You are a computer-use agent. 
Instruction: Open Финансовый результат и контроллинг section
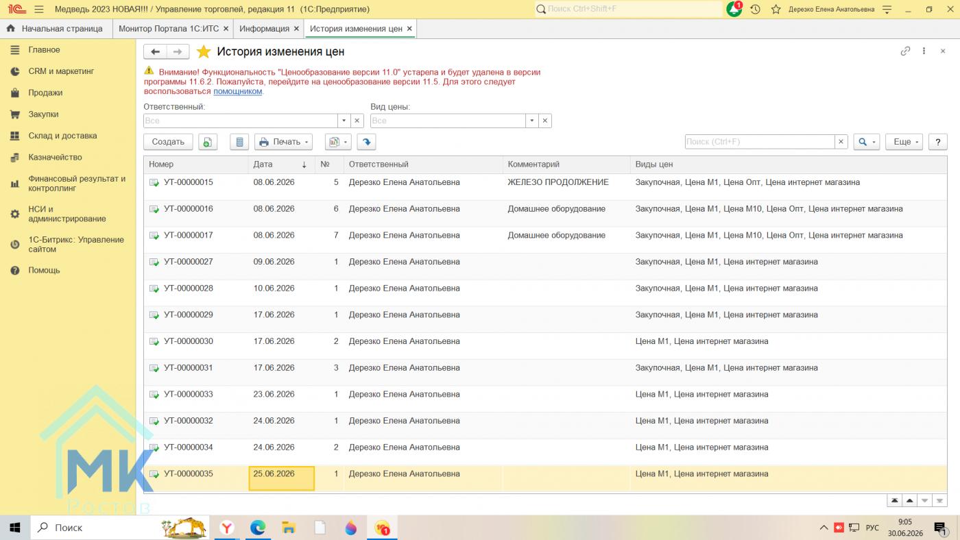click(x=68, y=184)
